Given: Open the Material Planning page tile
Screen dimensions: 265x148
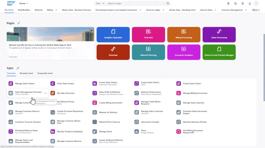Looking at the screenshot, I should (148, 52).
